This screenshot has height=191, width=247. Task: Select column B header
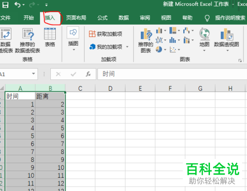coord(50,88)
